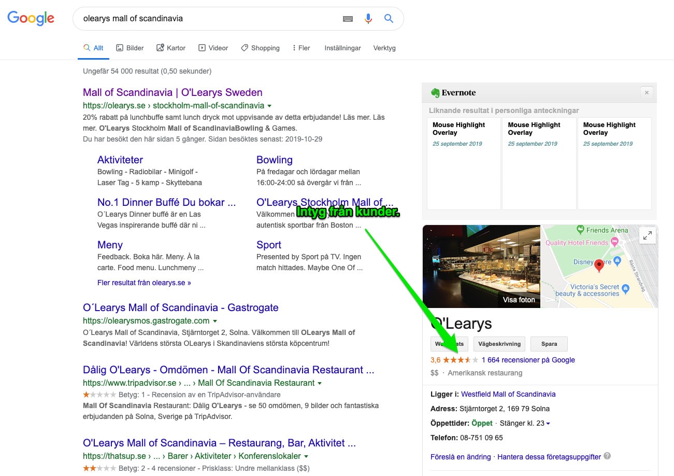This screenshot has height=476, width=674.
Task: Open O´Learys Mall of Scandinavia - Gastrogate result
Action: [181, 307]
